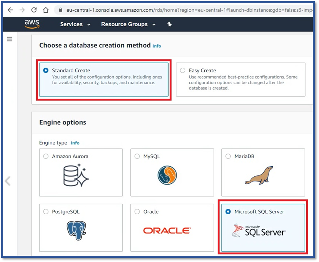Image resolution: width=319 pixels, height=262 pixels.
Task: Expand the Services dropdown arrow
Action: 89,25
